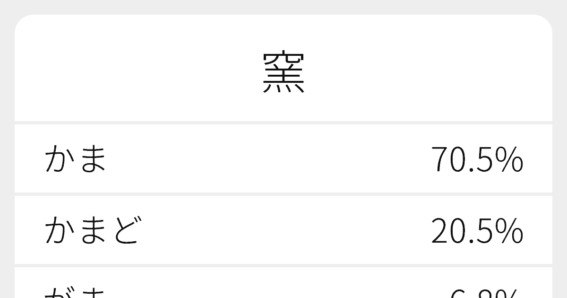Image resolution: width=567 pixels, height=298 pixels.
Task: Click blank header area left of 窯
Action: pos(142,73)
